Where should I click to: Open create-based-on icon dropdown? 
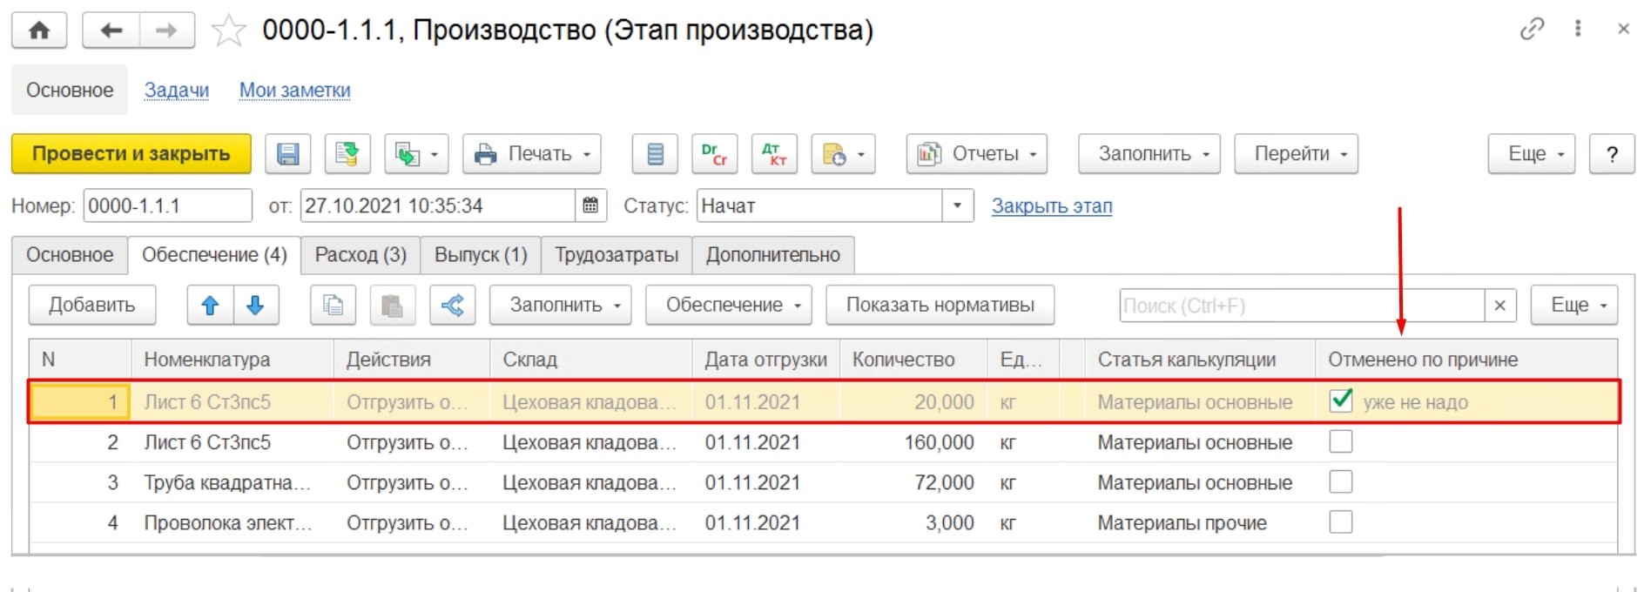tap(416, 154)
